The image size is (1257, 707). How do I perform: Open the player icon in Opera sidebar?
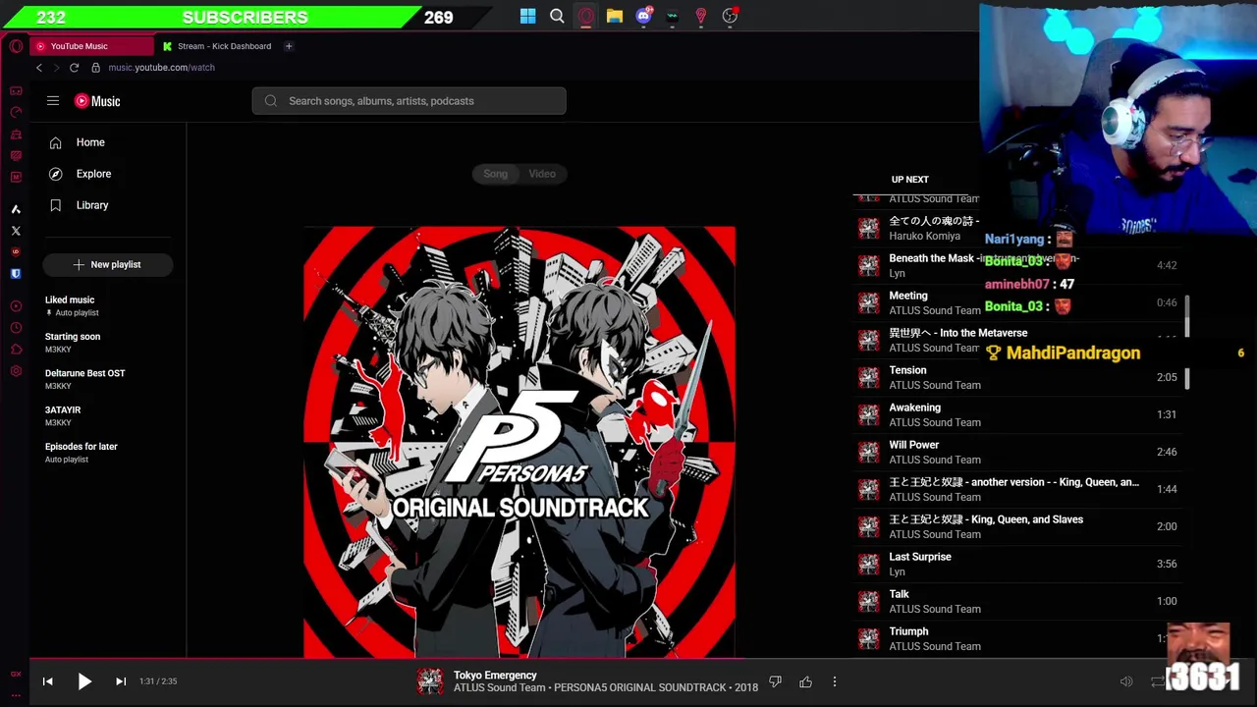click(16, 306)
